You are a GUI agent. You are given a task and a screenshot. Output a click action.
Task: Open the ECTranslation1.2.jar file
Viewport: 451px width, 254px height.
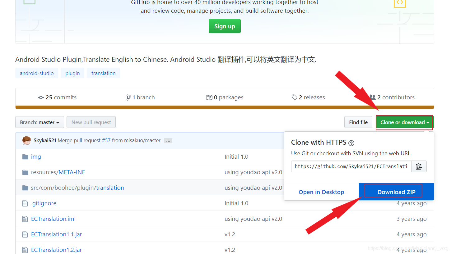(x=57, y=250)
